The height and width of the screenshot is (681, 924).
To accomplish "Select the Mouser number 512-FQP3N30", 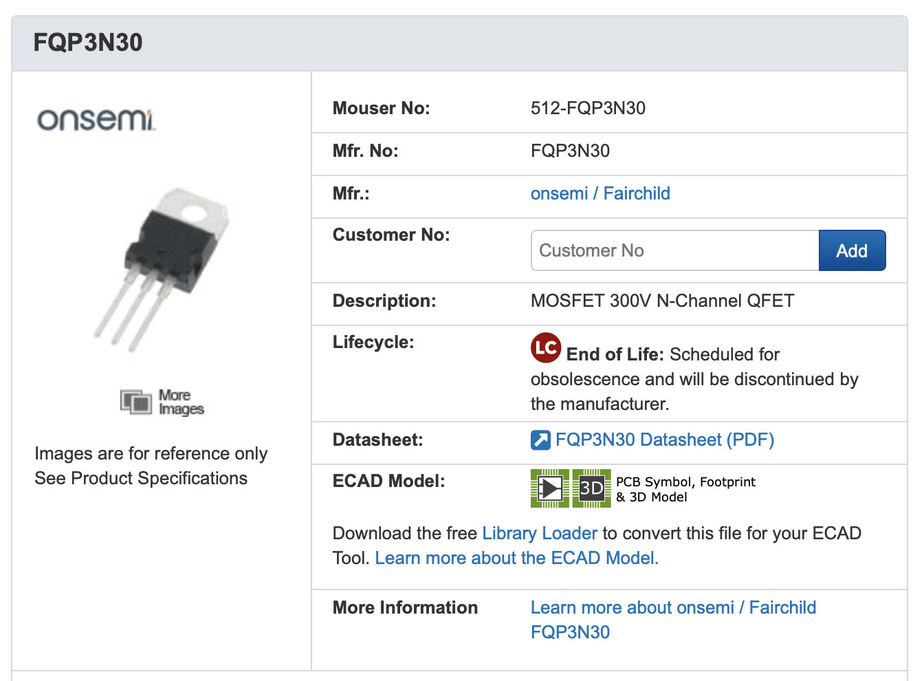I will tap(588, 108).
